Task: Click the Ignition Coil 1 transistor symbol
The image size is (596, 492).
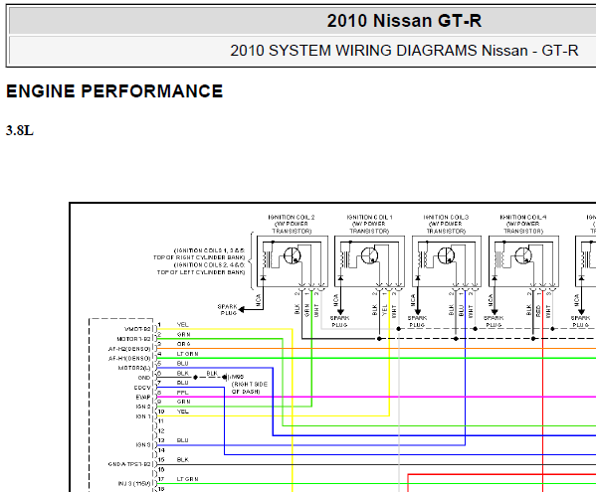Action: [x=369, y=255]
